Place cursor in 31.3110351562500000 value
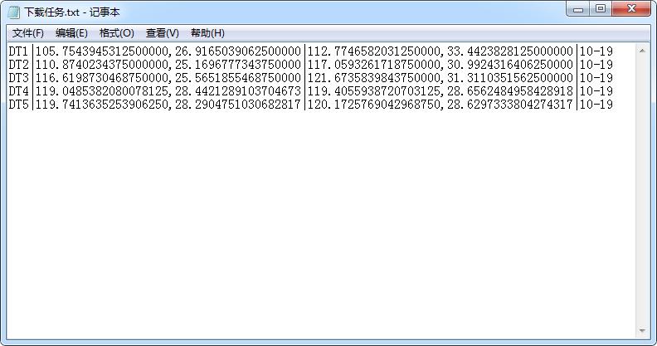 point(510,78)
